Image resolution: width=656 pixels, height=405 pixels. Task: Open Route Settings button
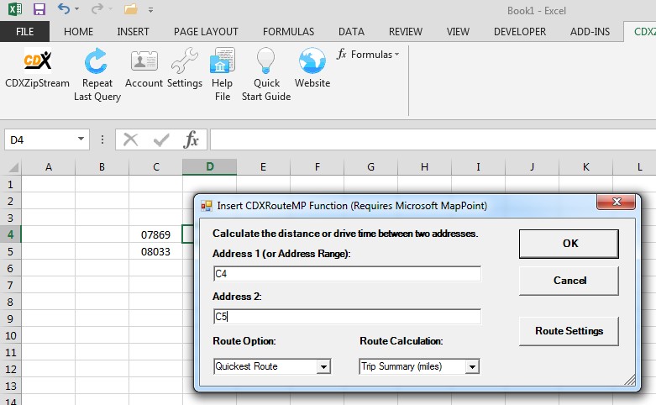click(569, 330)
